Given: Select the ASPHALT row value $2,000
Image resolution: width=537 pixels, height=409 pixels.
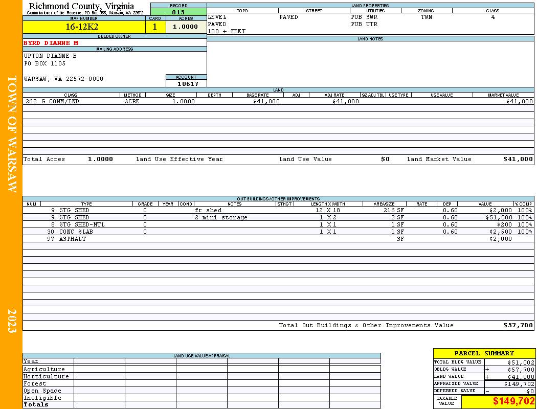Looking at the screenshot, I should click(x=501, y=239).
